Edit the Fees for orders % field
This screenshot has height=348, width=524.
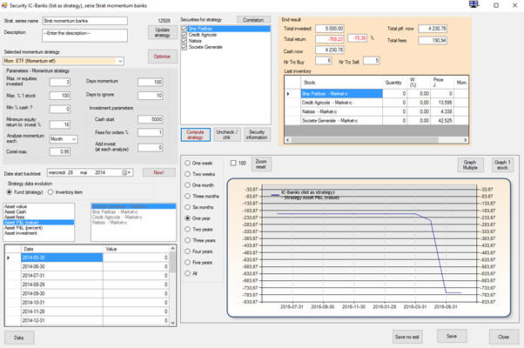coord(151,132)
